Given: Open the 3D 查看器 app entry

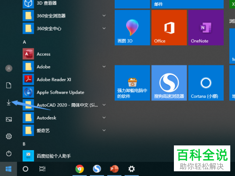Looking at the screenshot, I should coord(64,3).
